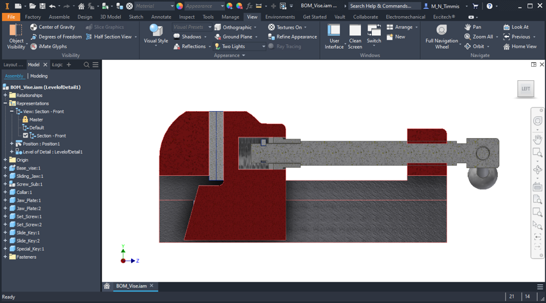
Task: Click the navigation bar hand pan icon
Action: coord(537,139)
